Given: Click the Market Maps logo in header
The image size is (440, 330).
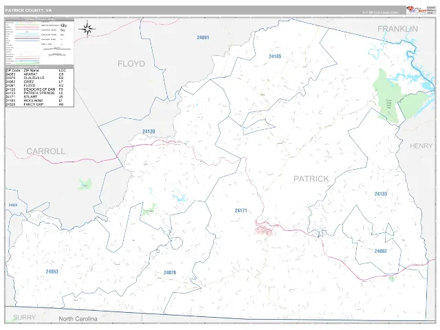Looking at the screenshot, I should (417, 10).
